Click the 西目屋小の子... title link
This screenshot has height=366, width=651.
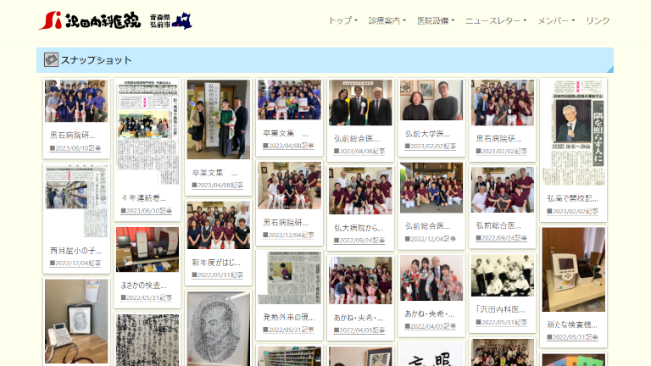[75, 251]
